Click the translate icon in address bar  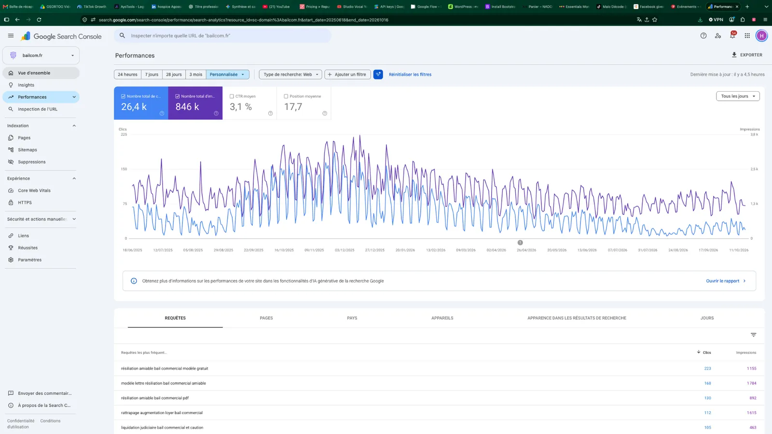point(639,20)
